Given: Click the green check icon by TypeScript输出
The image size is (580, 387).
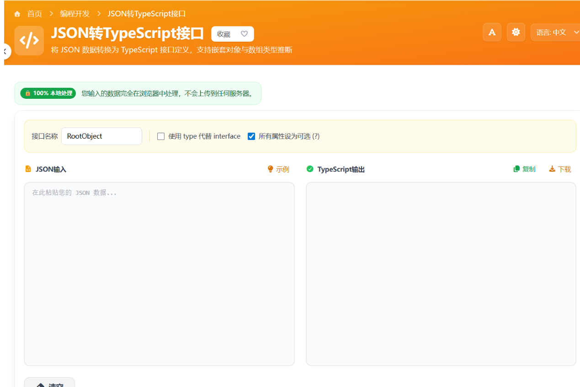Looking at the screenshot, I should pyautogui.click(x=310, y=169).
